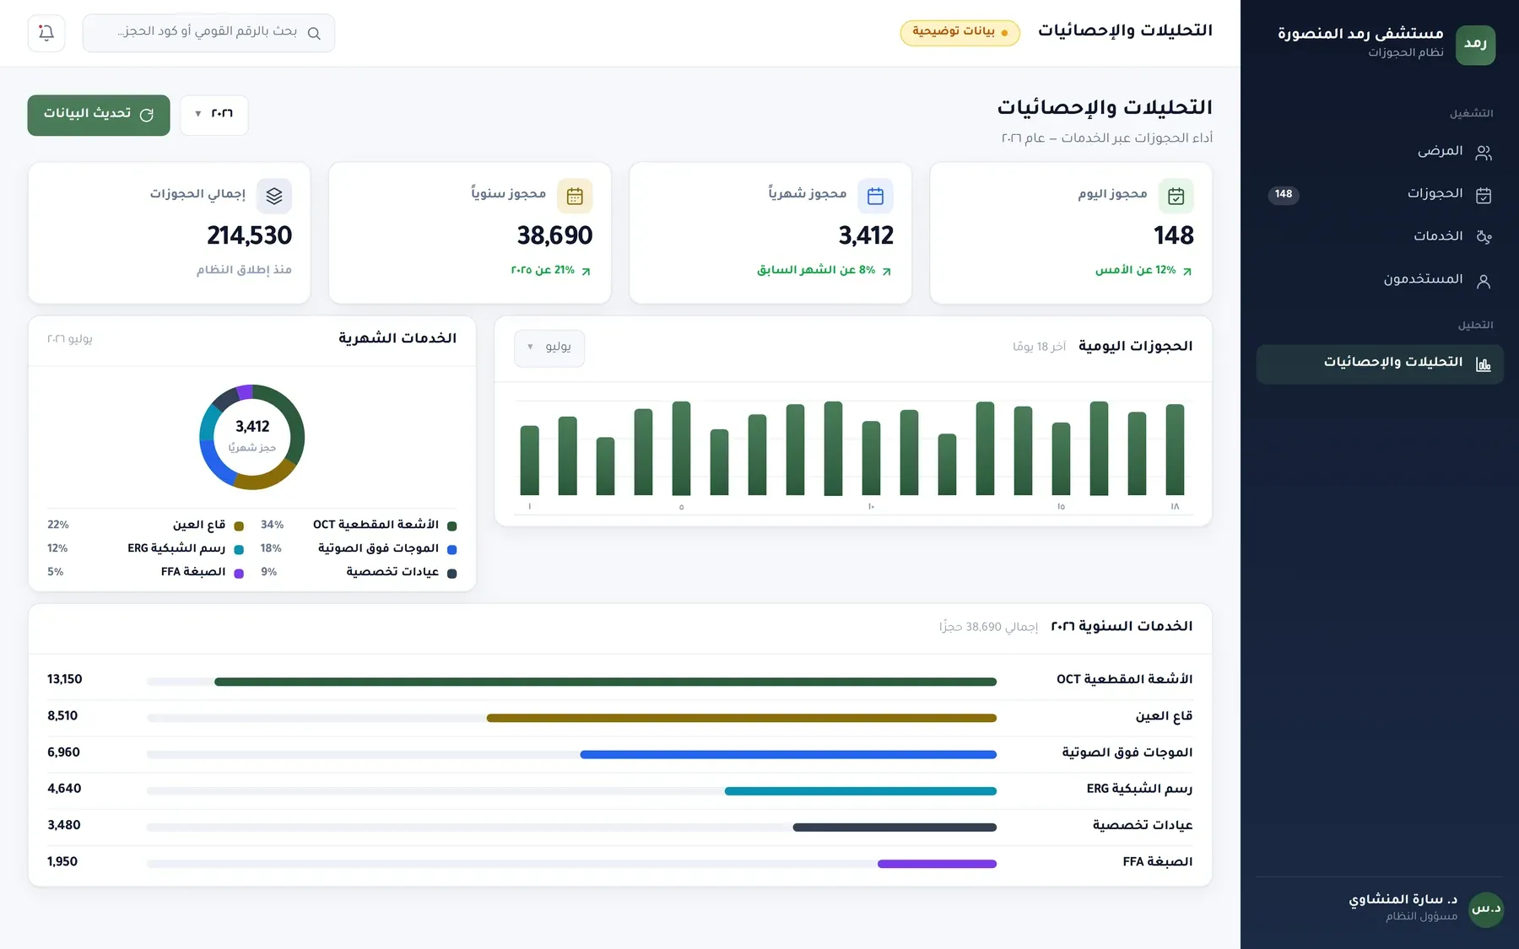The image size is (1519, 949).
Task: Open الخدمات in the sidebar
Action: click(x=1380, y=236)
